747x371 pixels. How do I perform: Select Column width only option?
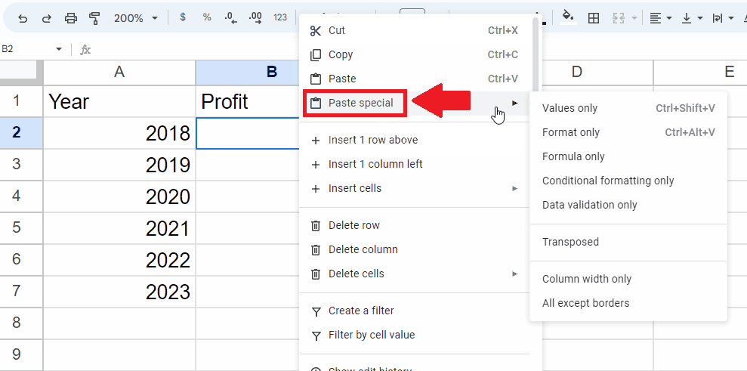coord(628,279)
